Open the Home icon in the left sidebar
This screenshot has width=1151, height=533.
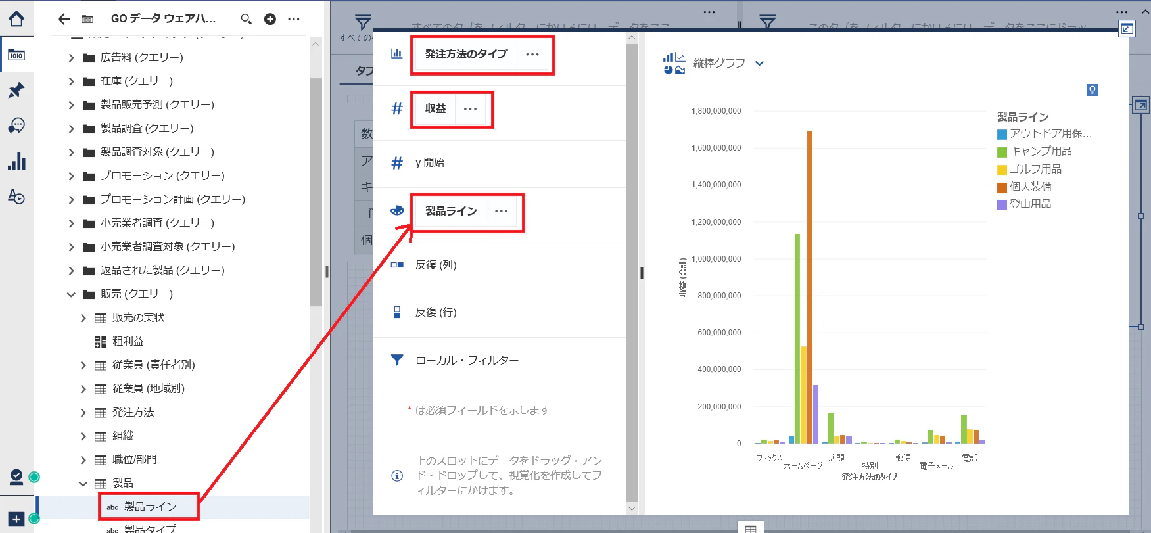pos(16,19)
